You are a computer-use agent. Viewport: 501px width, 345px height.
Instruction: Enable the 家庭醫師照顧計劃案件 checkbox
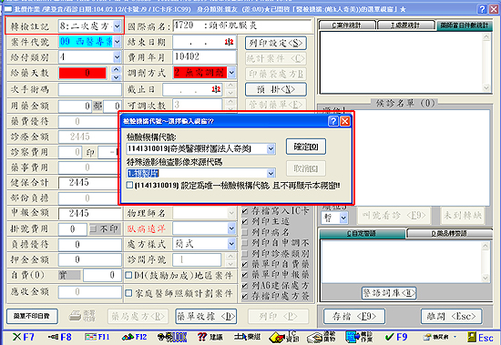128,293
